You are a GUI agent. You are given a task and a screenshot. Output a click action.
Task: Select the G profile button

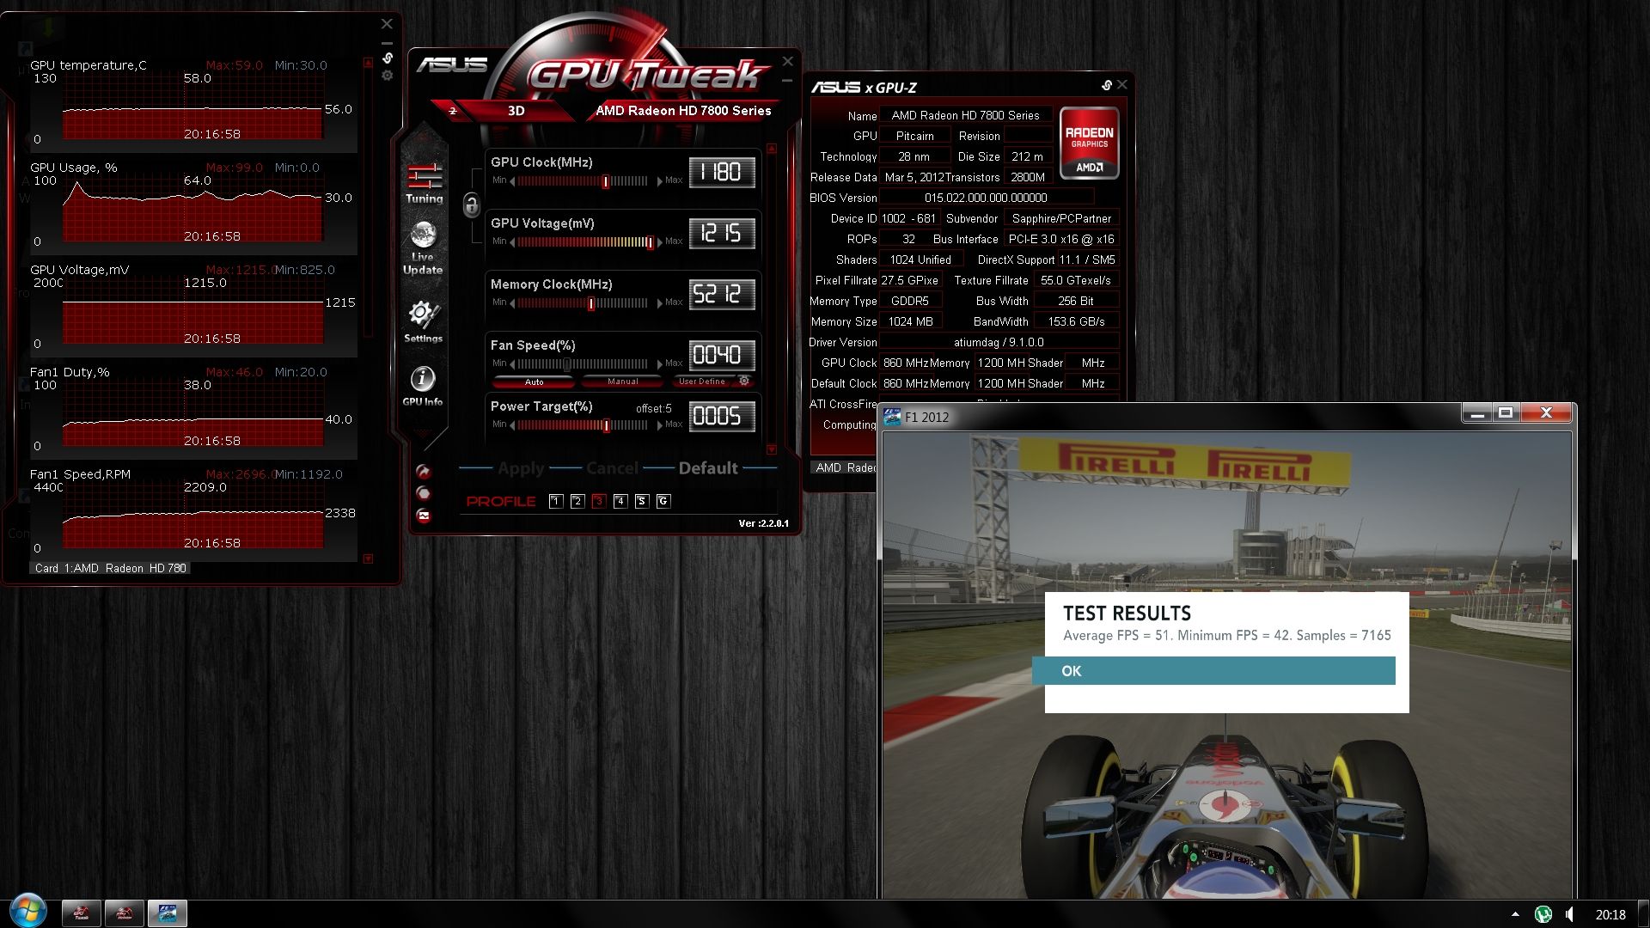pos(663,501)
